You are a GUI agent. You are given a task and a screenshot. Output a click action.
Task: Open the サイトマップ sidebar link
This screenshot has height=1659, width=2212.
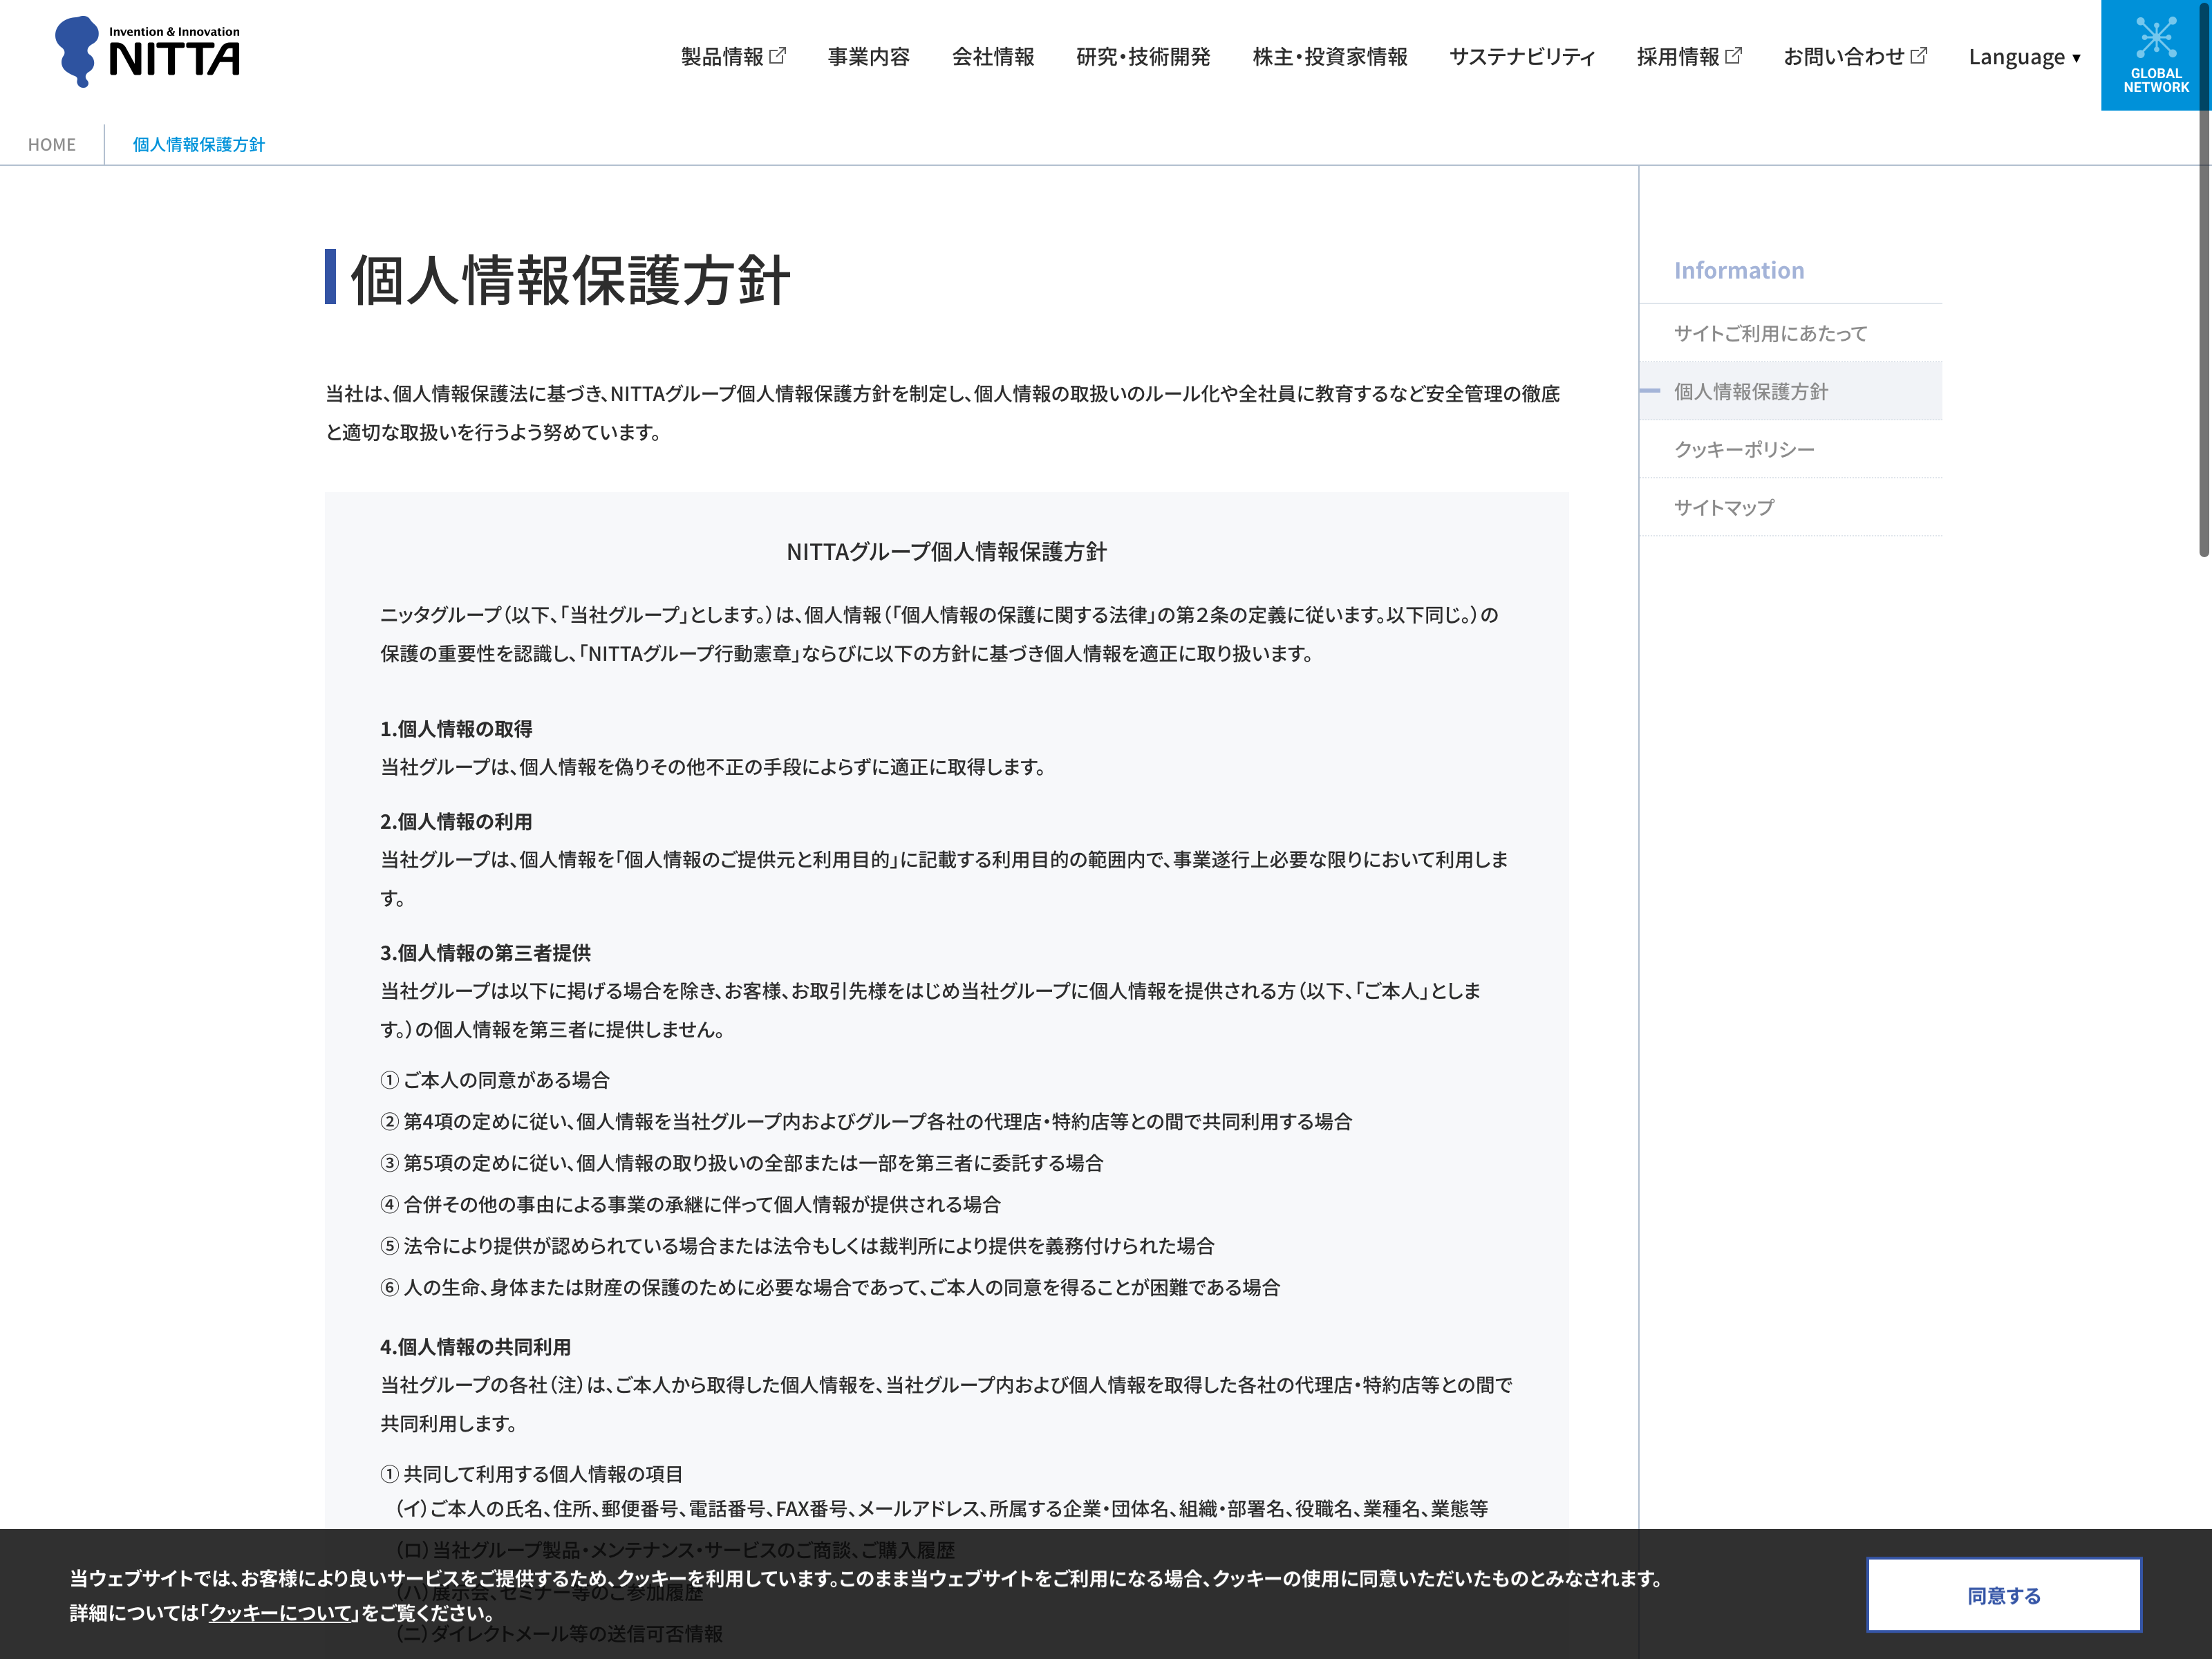pyautogui.click(x=1723, y=507)
